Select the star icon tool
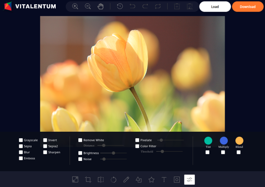The width and height of the screenshot is (265, 187). (151, 179)
